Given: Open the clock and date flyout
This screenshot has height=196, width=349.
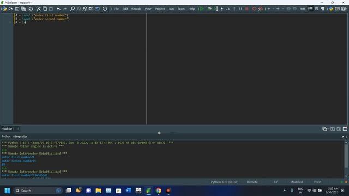Looking at the screenshot, I should 332,191.
